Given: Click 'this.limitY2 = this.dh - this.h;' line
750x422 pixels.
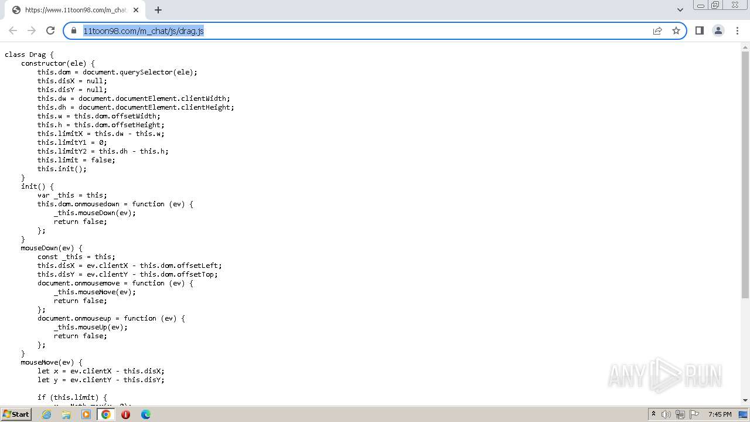Looking at the screenshot, I should pyautogui.click(x=103, y=151).
